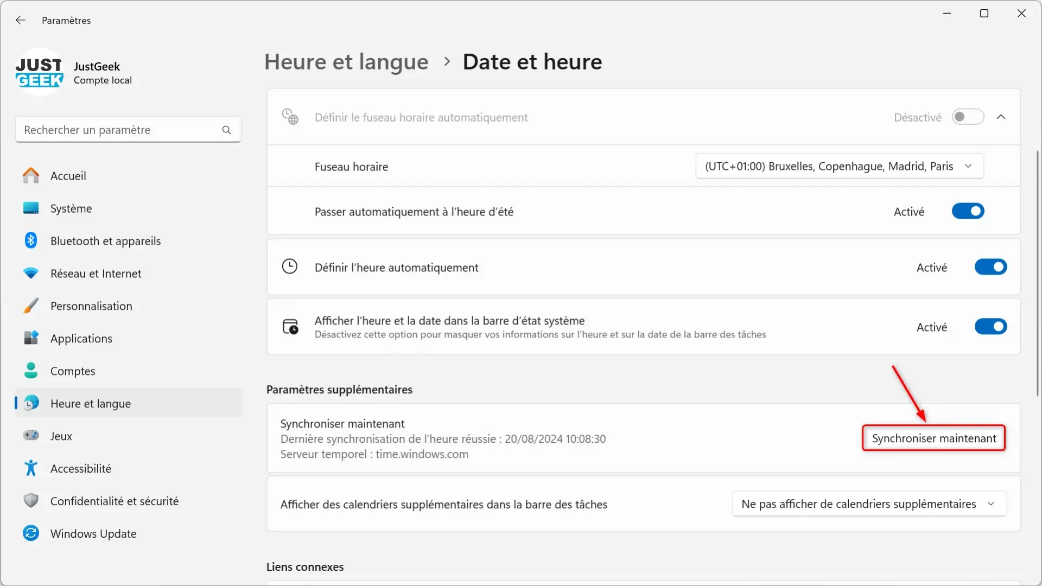Toggle Définir le fuseau horaire automatiquement switch

click(x=968, y=117)
